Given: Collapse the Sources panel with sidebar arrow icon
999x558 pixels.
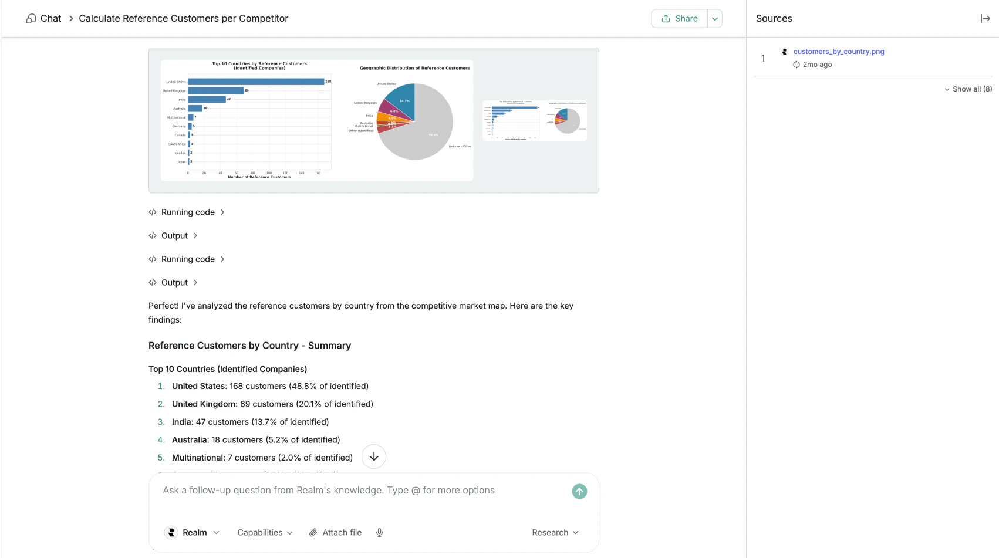Looking at the screenshot, I should point(984,18).
